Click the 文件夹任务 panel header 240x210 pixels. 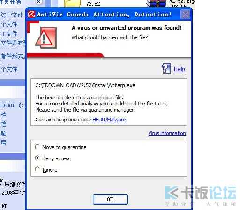pos(10,2)
